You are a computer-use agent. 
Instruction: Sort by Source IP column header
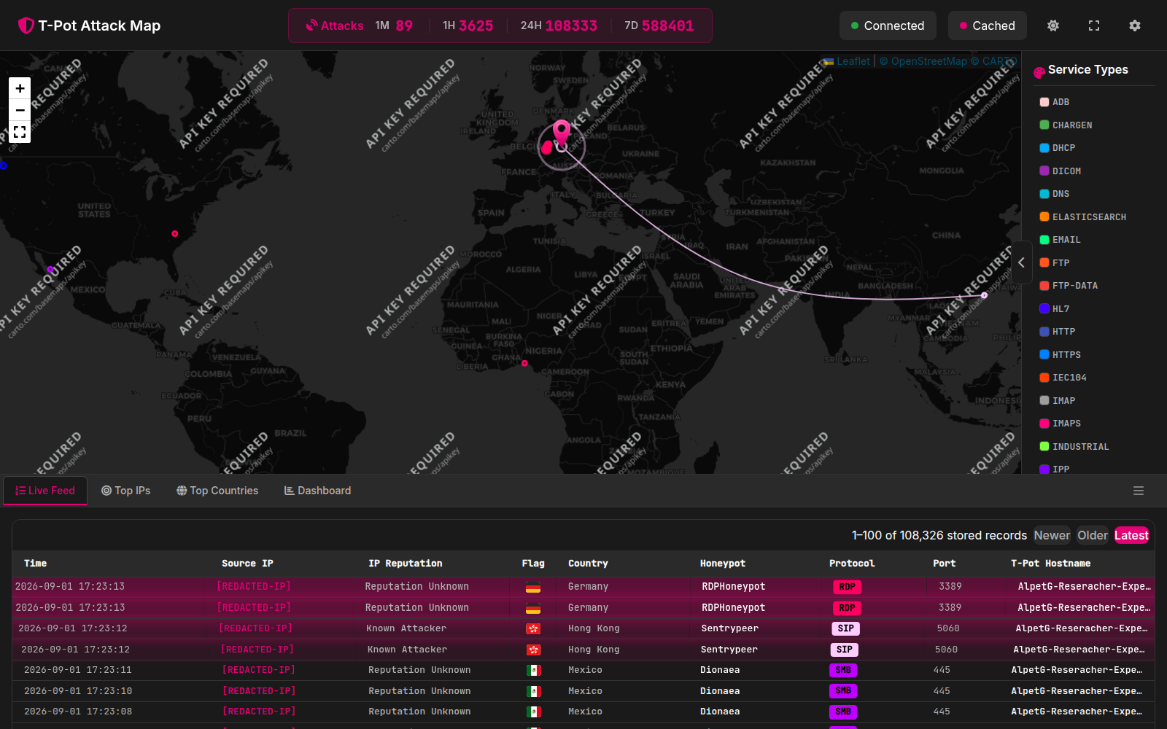(x=247, y=564)
